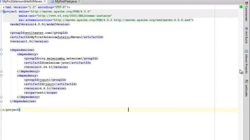This screenshot has width=250, height=140.
Task: Click the groupId junit line
Action: [x=45, y=80]
